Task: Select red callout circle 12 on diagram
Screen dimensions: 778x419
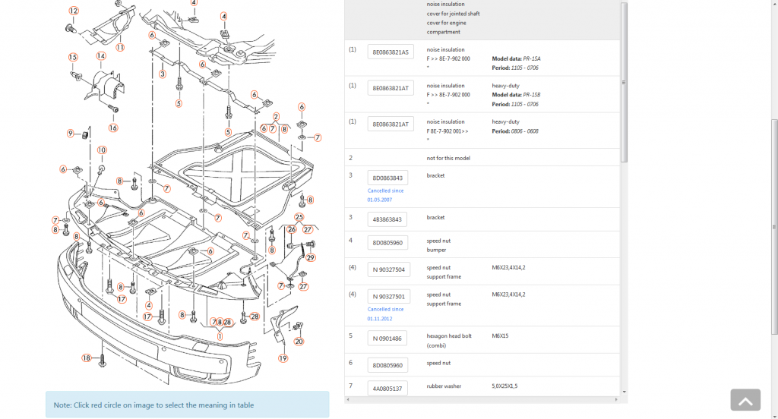Action: [x=73, y=11]
